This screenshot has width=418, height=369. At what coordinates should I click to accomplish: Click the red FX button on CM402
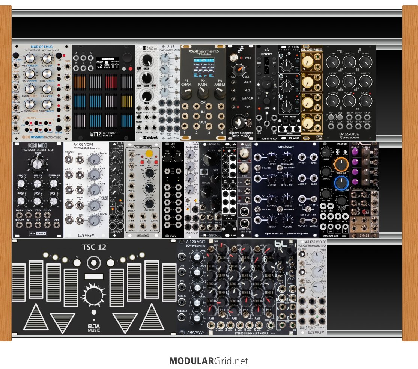click(364, 212)
